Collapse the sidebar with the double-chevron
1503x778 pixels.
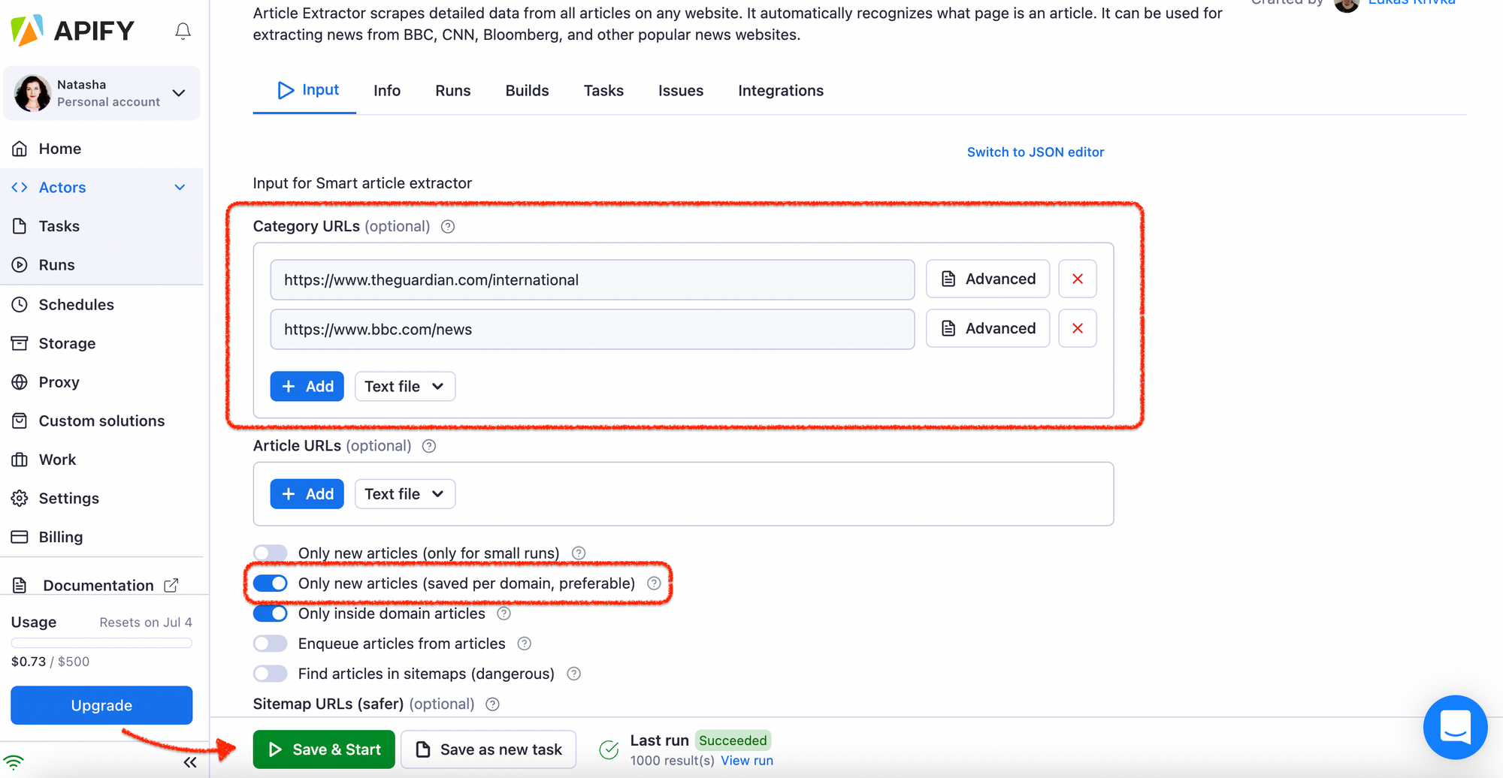(x=189, y=761)
